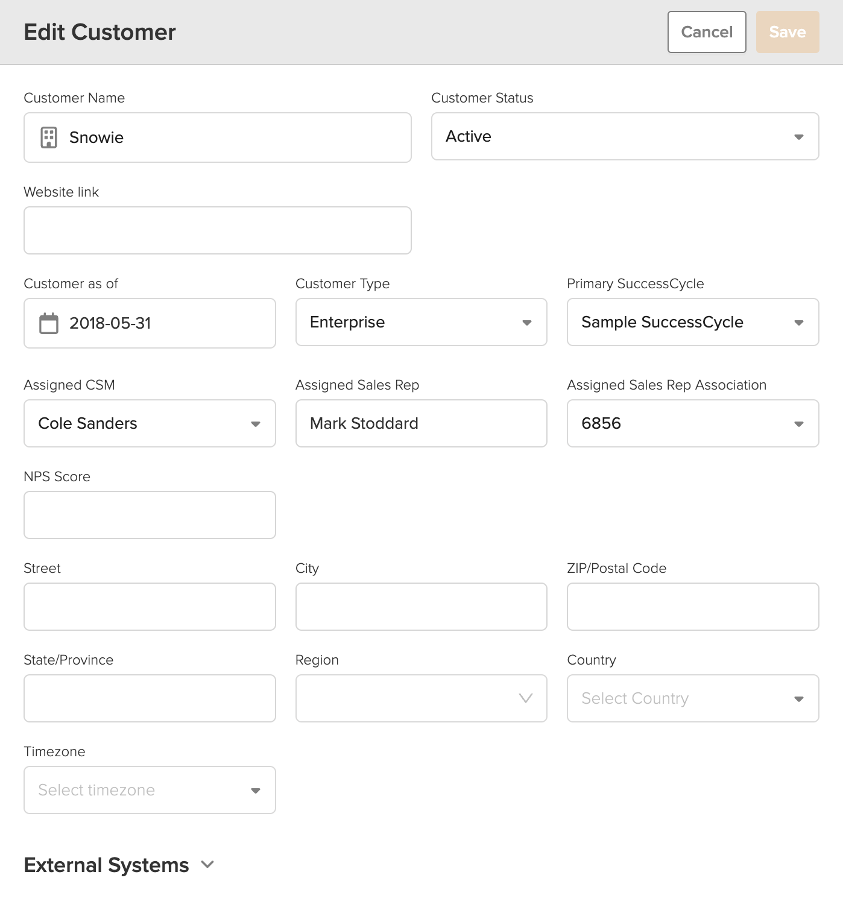843x907 pixels.
Task: Open the Active customer status dropdown
Action: pos(625,136)
